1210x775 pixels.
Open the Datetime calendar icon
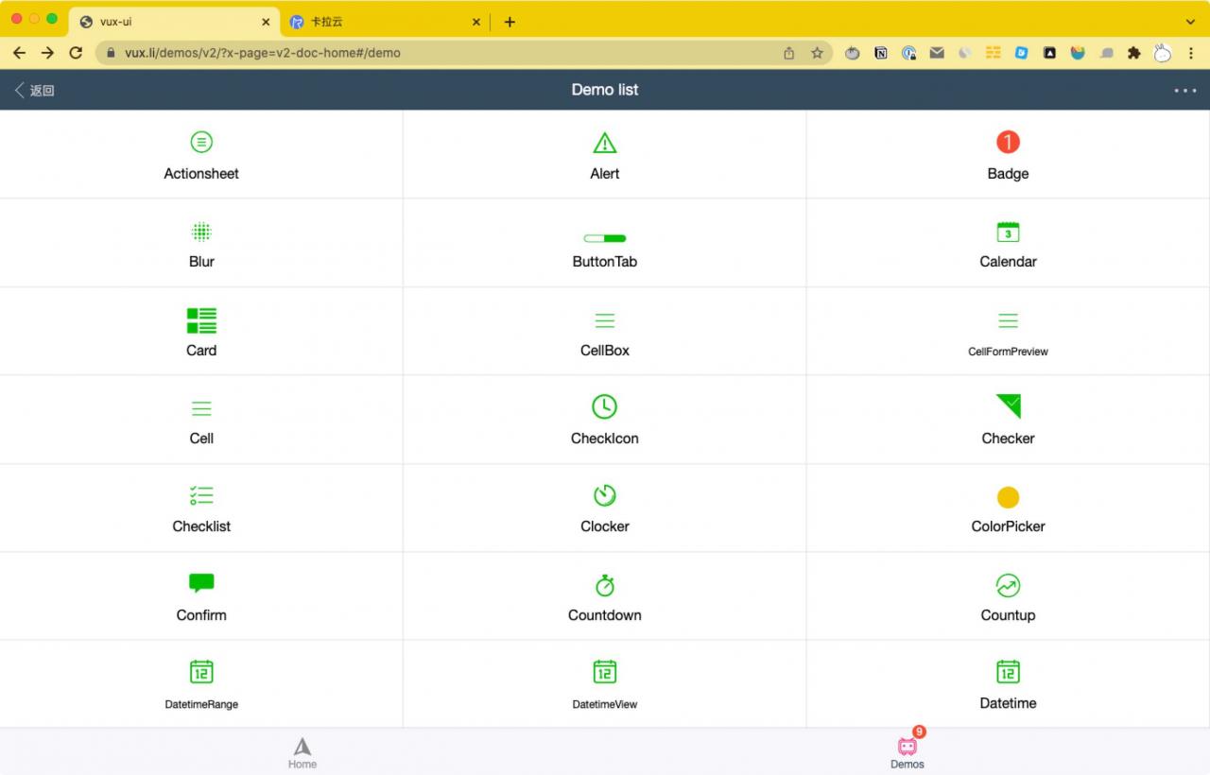coord(1008,671)
